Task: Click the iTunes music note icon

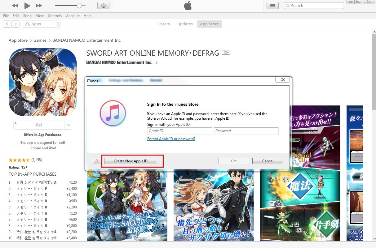Action: click(x=113, y=113)
